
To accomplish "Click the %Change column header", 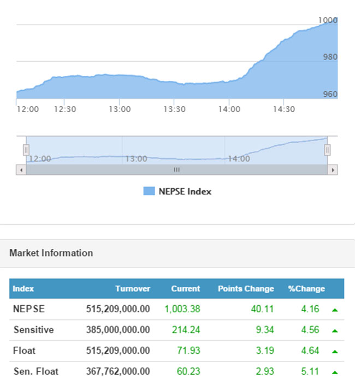I will (x=306, y=289).
